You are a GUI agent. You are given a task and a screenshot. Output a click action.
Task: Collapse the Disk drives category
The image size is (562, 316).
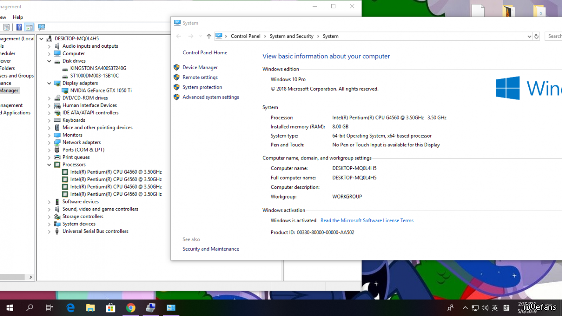[x=49, y=61]
